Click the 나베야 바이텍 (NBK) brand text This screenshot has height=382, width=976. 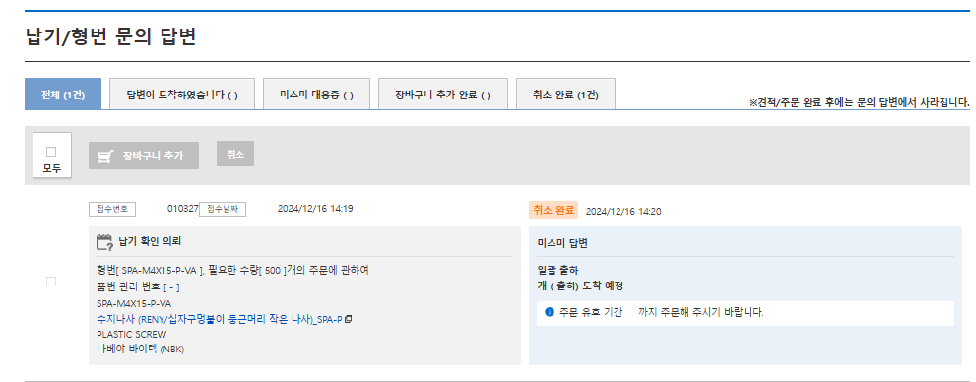click(141, 349)
